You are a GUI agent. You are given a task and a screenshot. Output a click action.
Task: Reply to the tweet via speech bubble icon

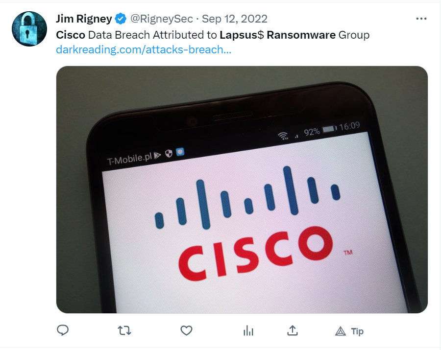point(63,330)
